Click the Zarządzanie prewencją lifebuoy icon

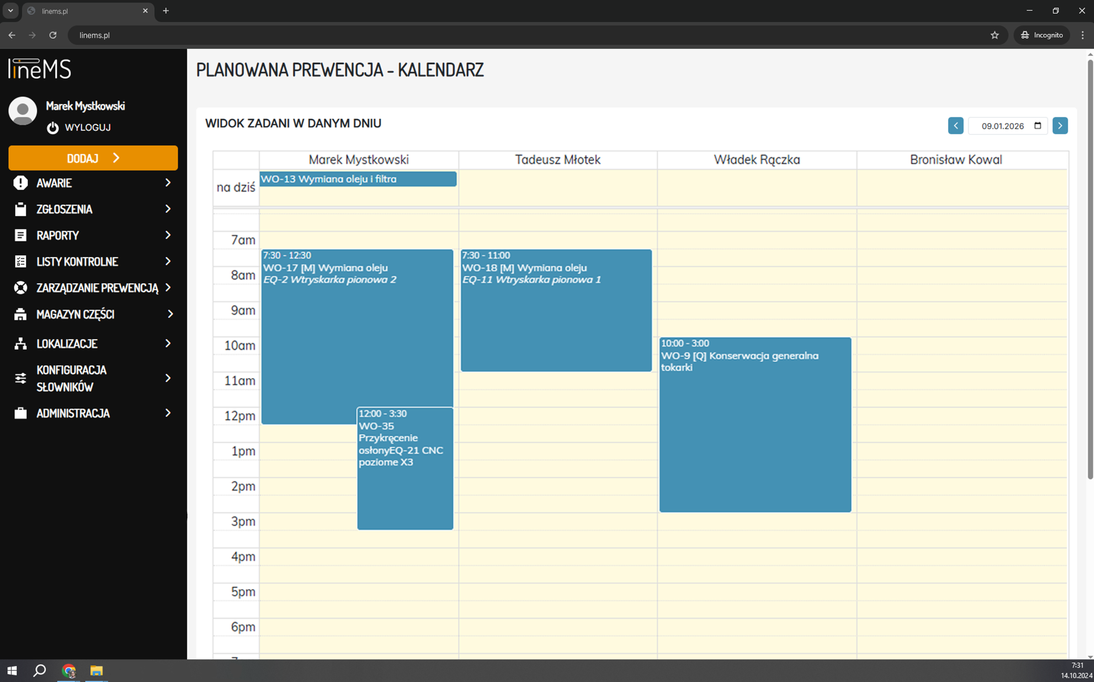[x=20, y=288]
